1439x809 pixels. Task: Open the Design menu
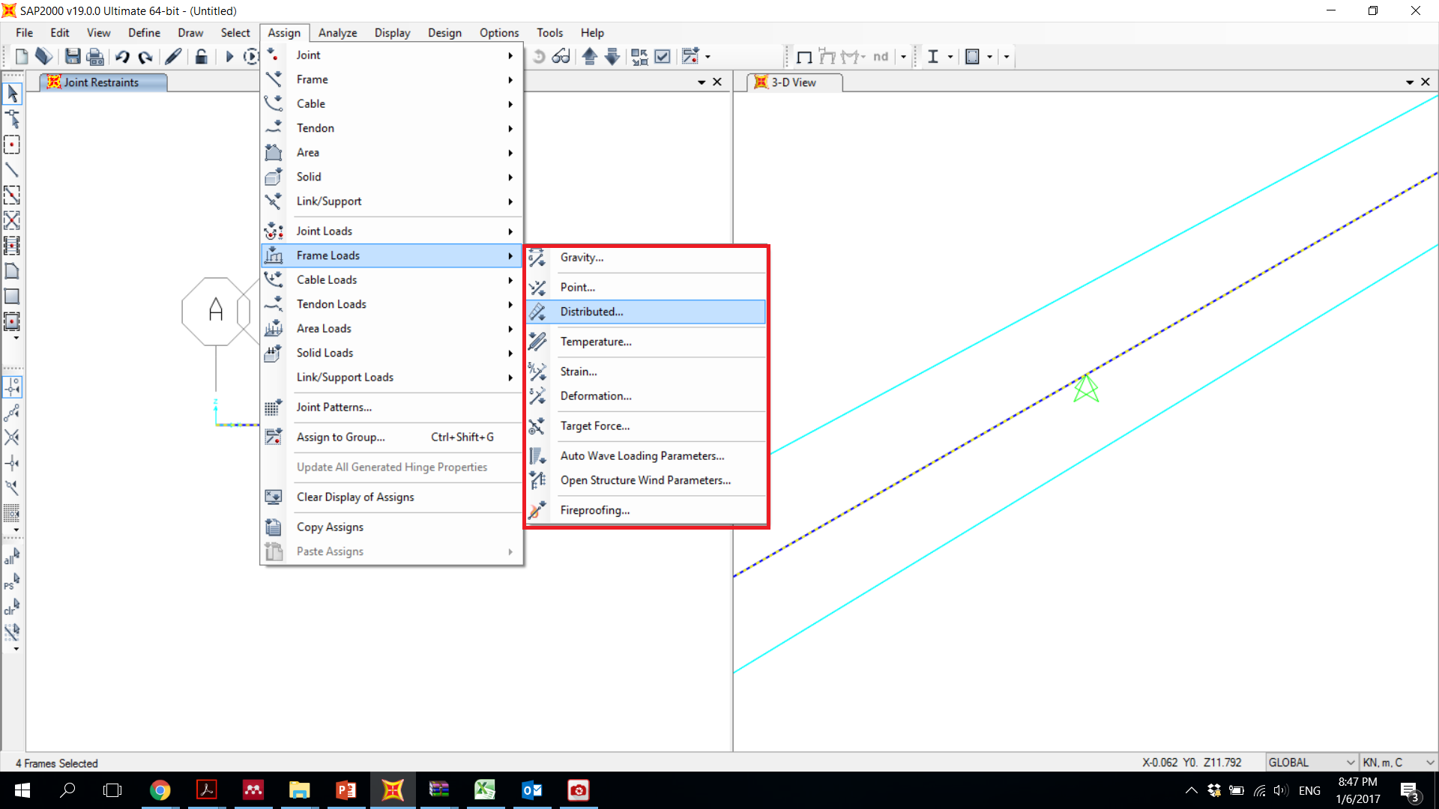click(x=444, y=33)
